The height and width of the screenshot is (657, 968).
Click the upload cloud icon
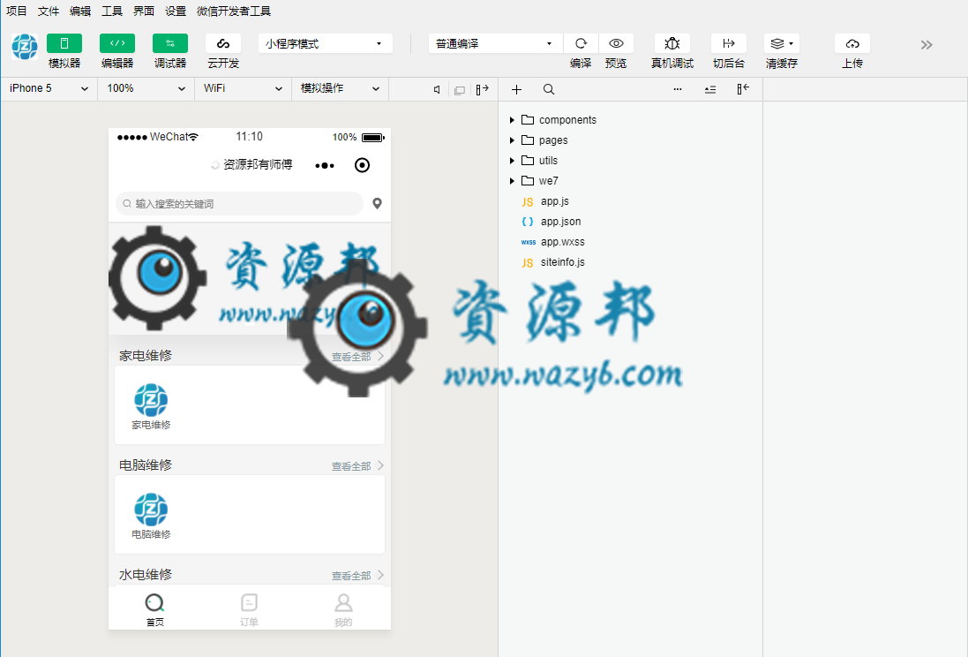coord(852,43)
